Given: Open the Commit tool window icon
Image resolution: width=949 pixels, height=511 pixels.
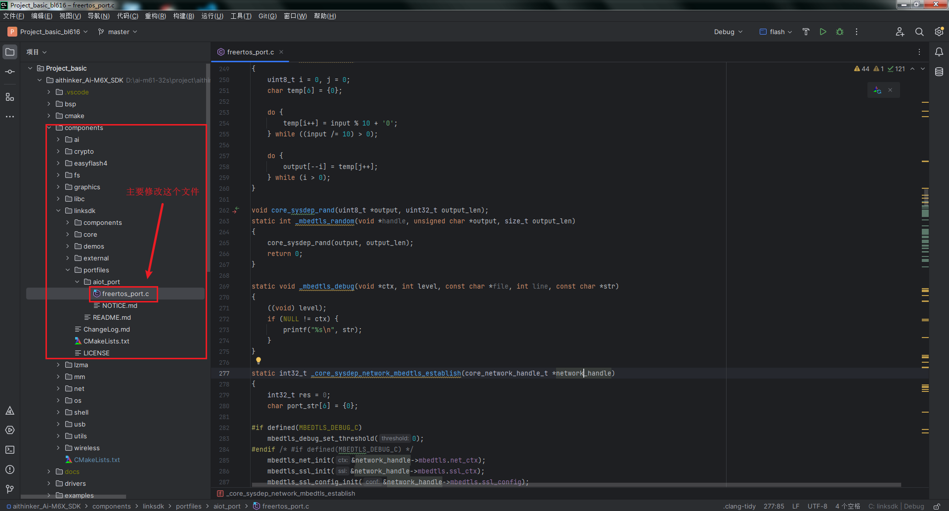Looking at the screenshot, I should [10, 72].
